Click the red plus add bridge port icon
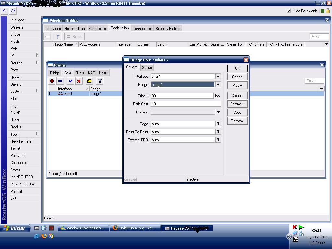This screenshot has height=249, width=332. pos(52,81)
